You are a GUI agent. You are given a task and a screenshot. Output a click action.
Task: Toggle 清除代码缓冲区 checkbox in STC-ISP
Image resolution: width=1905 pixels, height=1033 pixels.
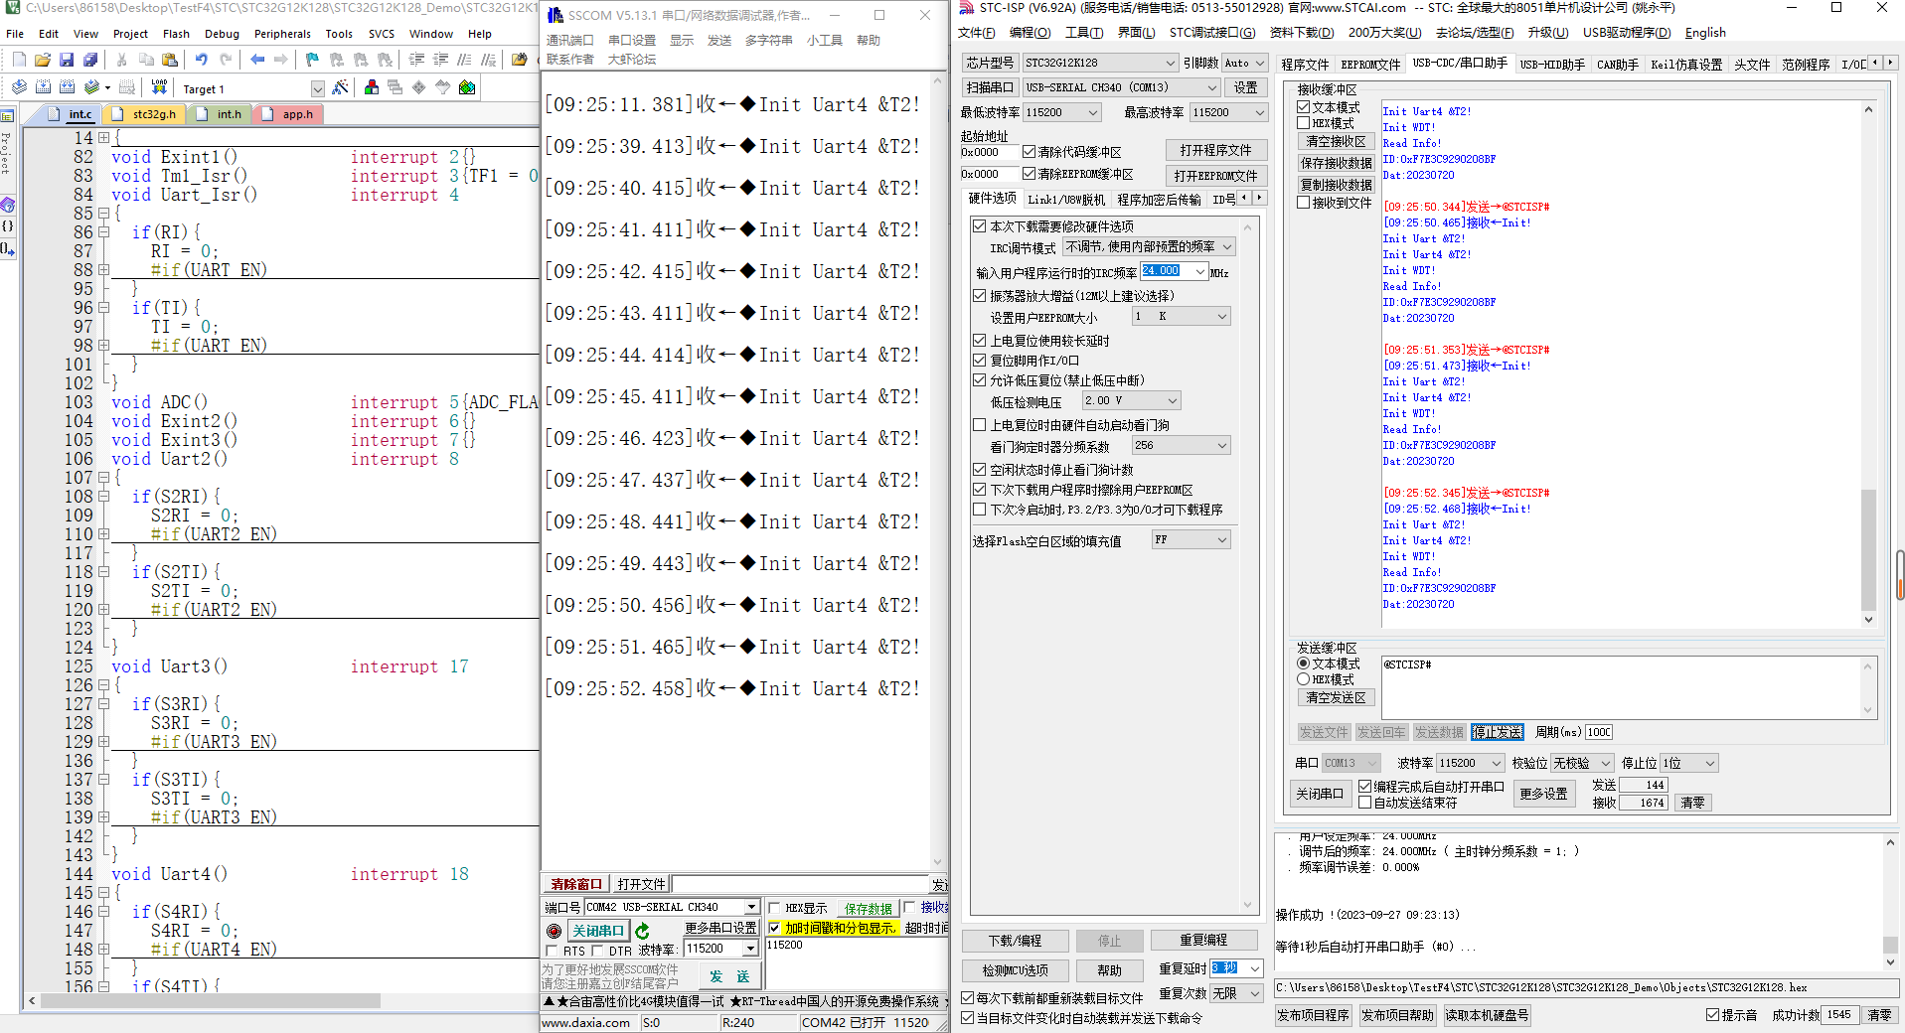click(1030, 152)
